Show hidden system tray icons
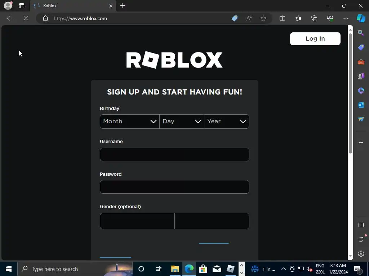 pos(284,269)
